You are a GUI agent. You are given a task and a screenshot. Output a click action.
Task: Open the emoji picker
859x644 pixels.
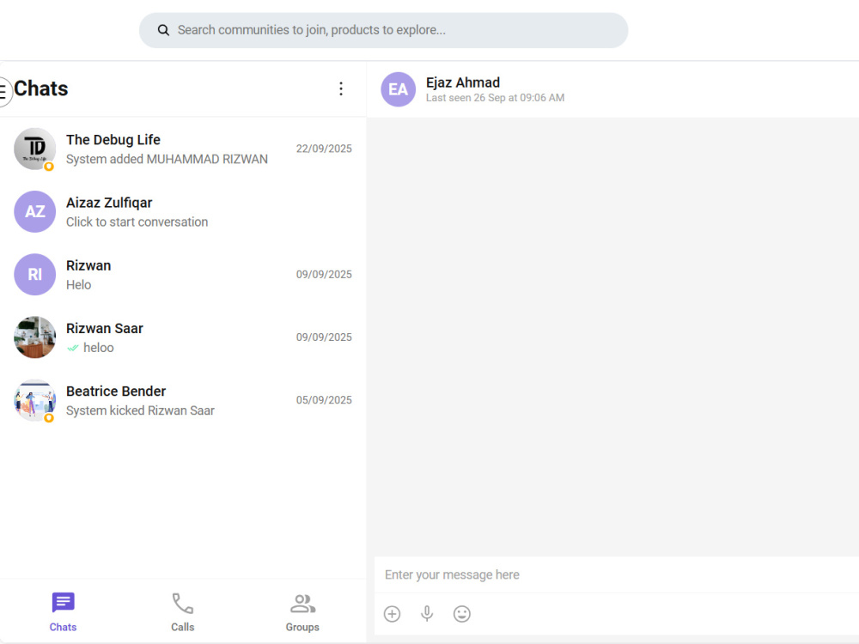tap(462, 614)
